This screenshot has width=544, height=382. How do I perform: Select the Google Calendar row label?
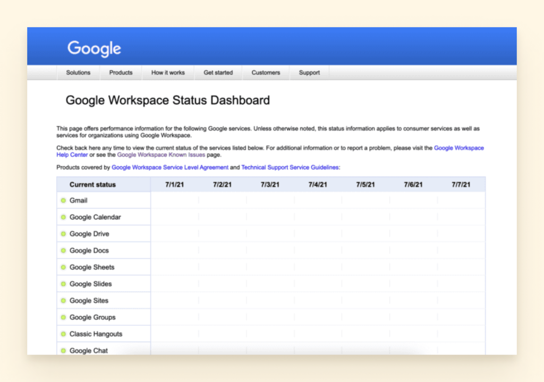(95, 217)
